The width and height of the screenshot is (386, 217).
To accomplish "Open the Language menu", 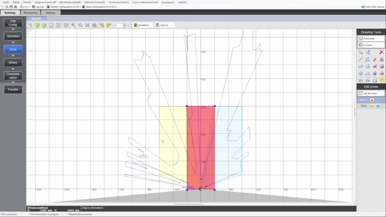I will coord(168,2).
